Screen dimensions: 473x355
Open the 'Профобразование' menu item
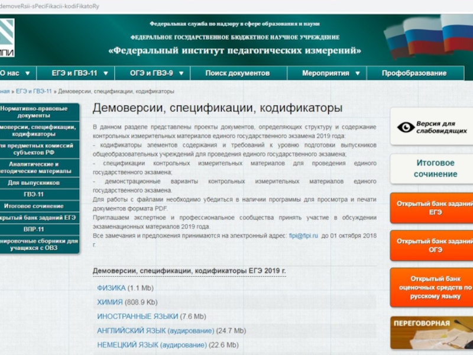tap(414, 73)
